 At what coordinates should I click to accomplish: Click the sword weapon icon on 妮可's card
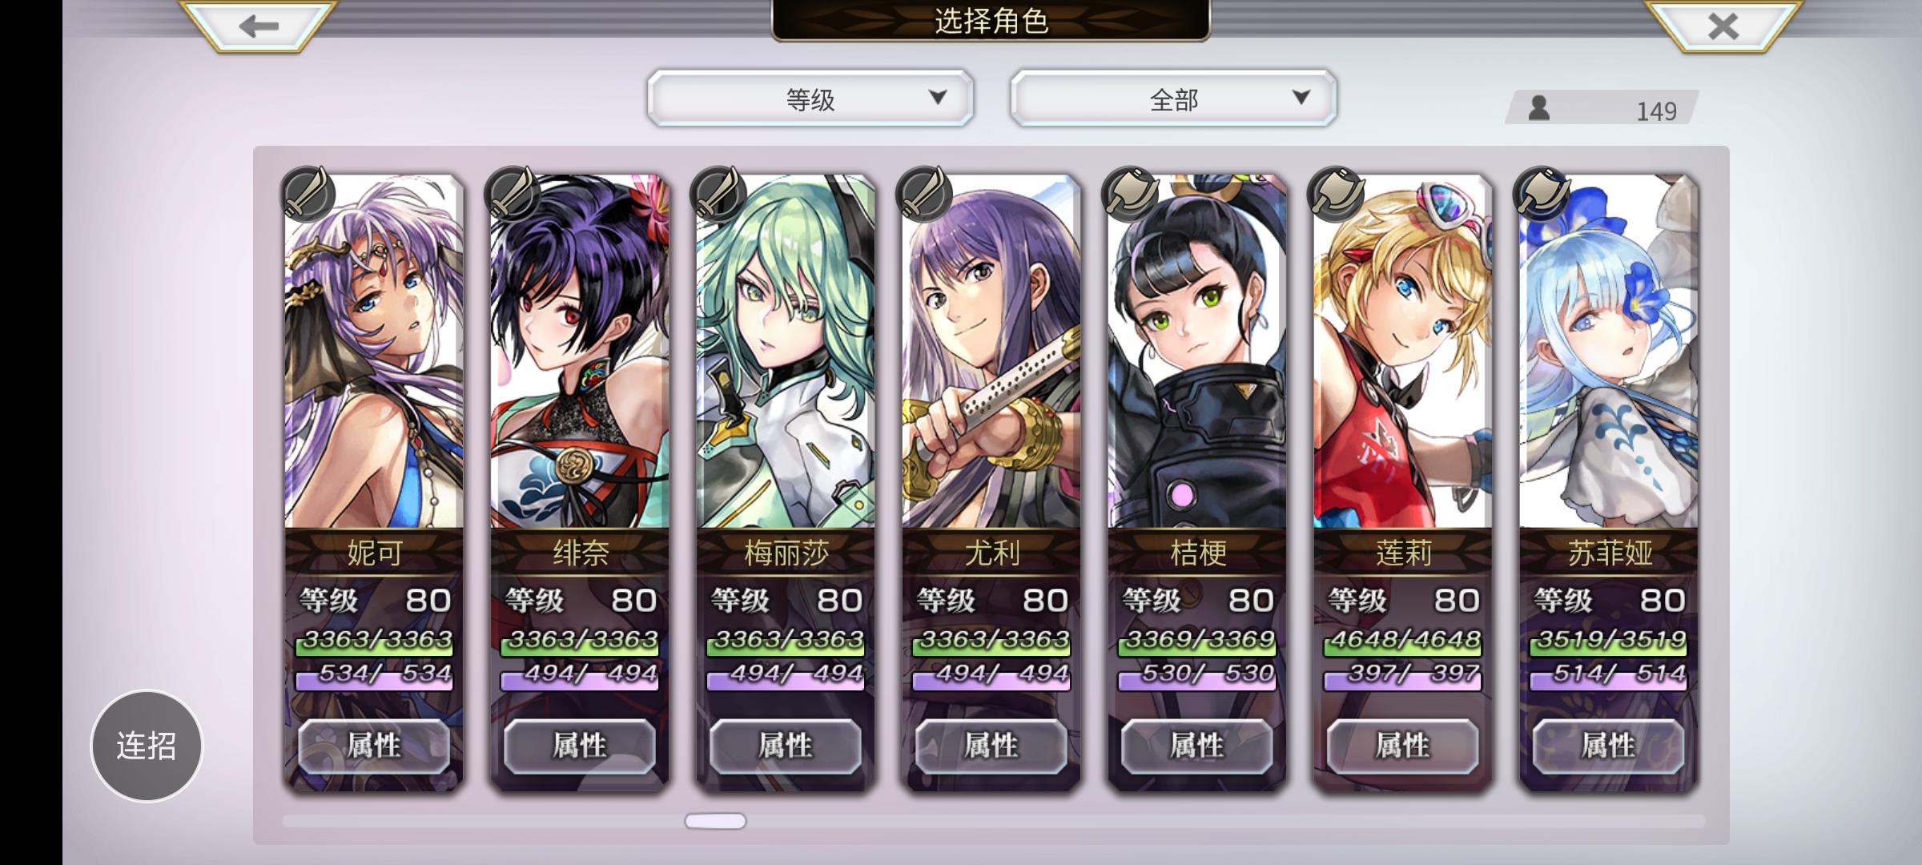click(308, 194)
